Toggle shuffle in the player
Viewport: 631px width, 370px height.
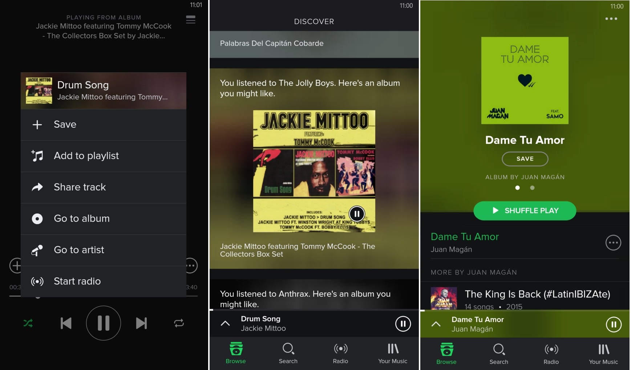[28, 323]
